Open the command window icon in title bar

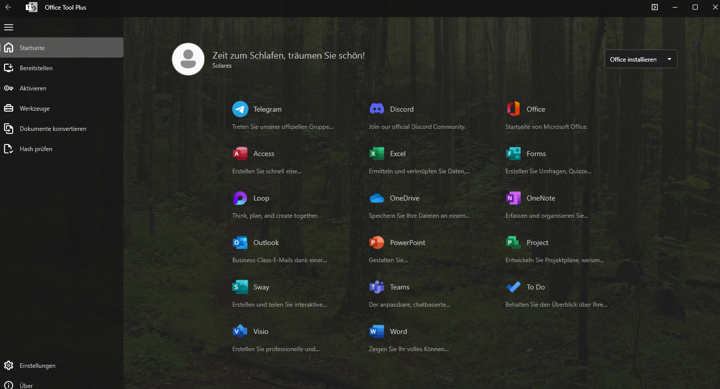point(655,7)
